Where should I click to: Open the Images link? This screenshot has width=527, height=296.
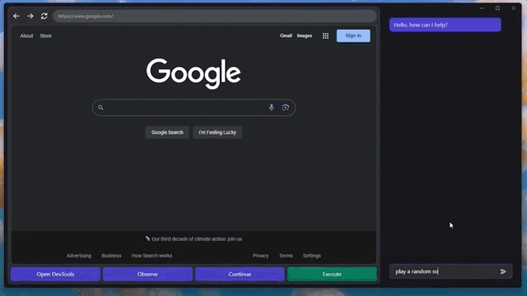click(x=305, y=35)
